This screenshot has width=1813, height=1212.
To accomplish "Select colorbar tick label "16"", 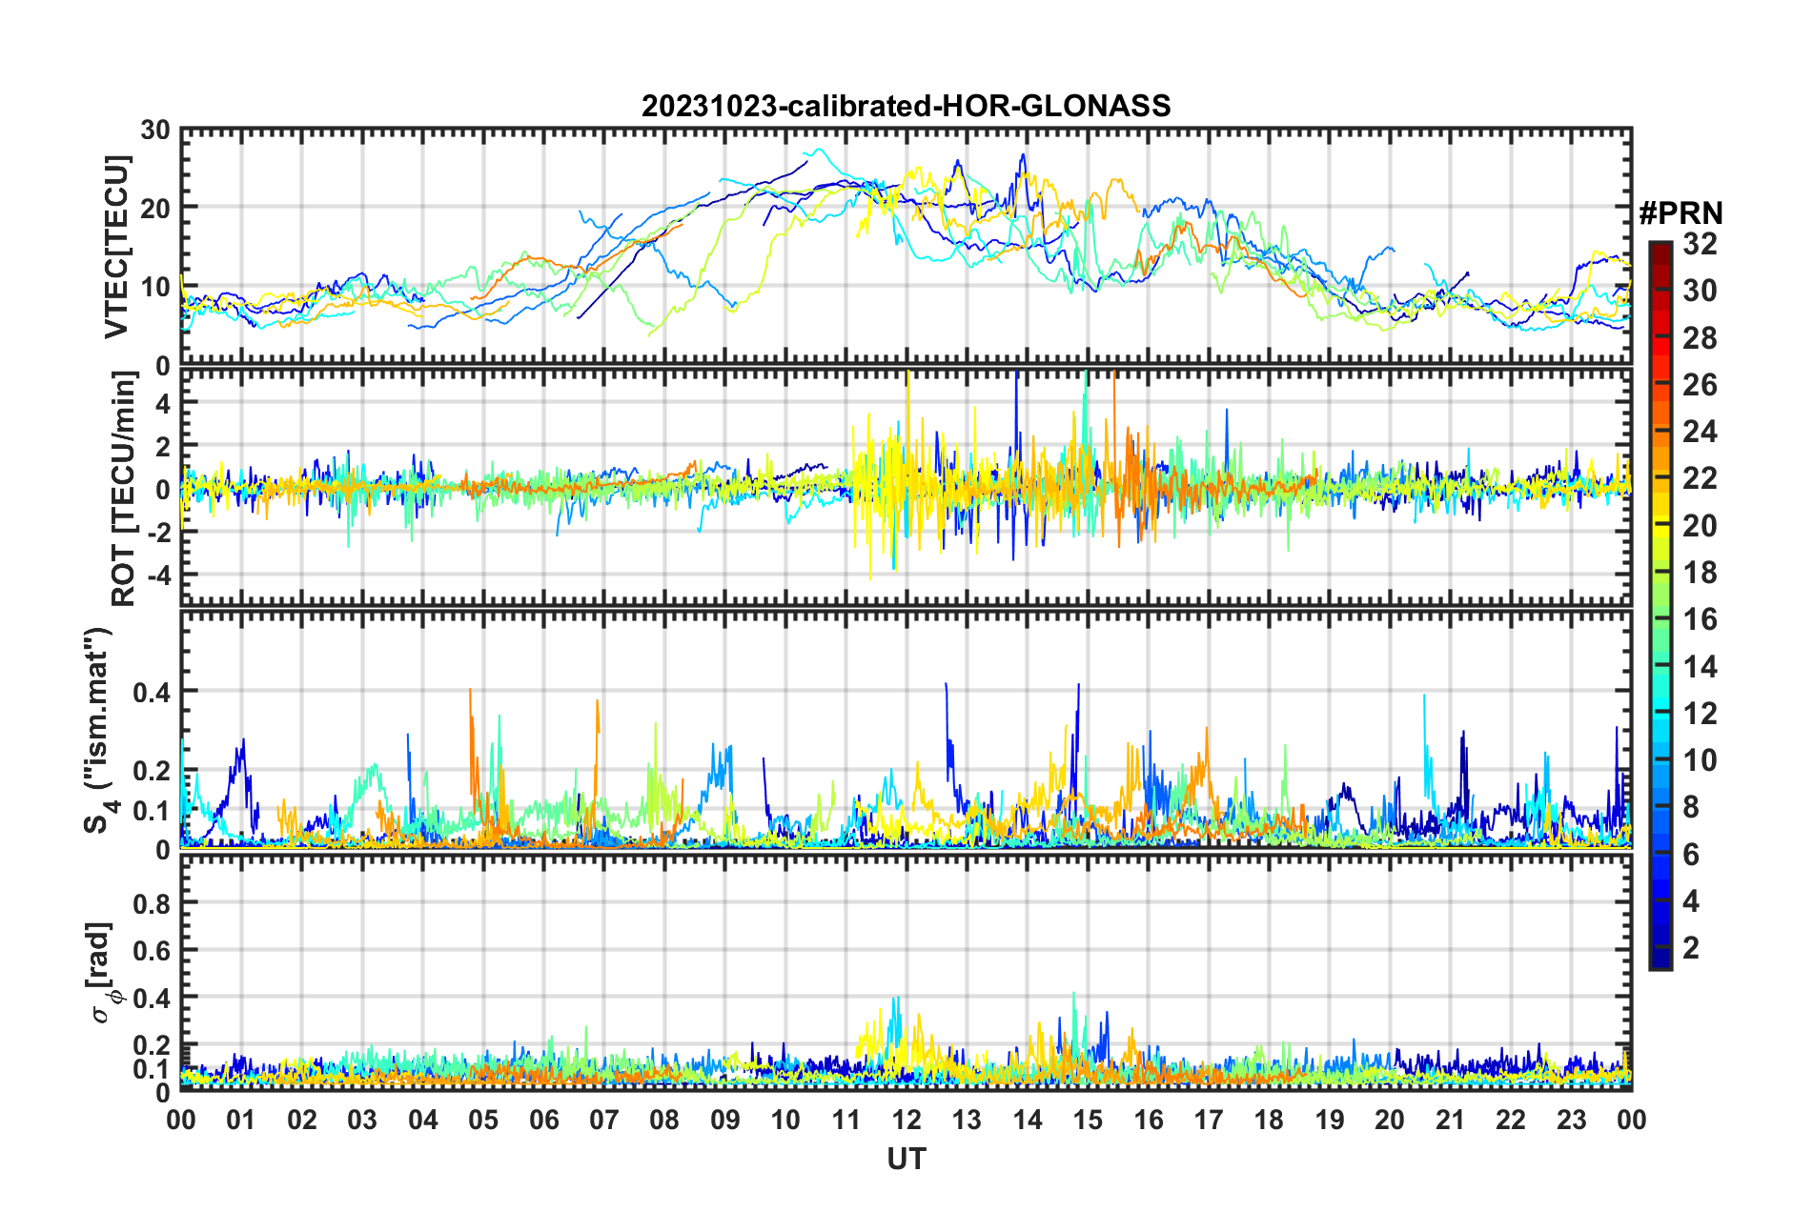I will click(1701, 619).
